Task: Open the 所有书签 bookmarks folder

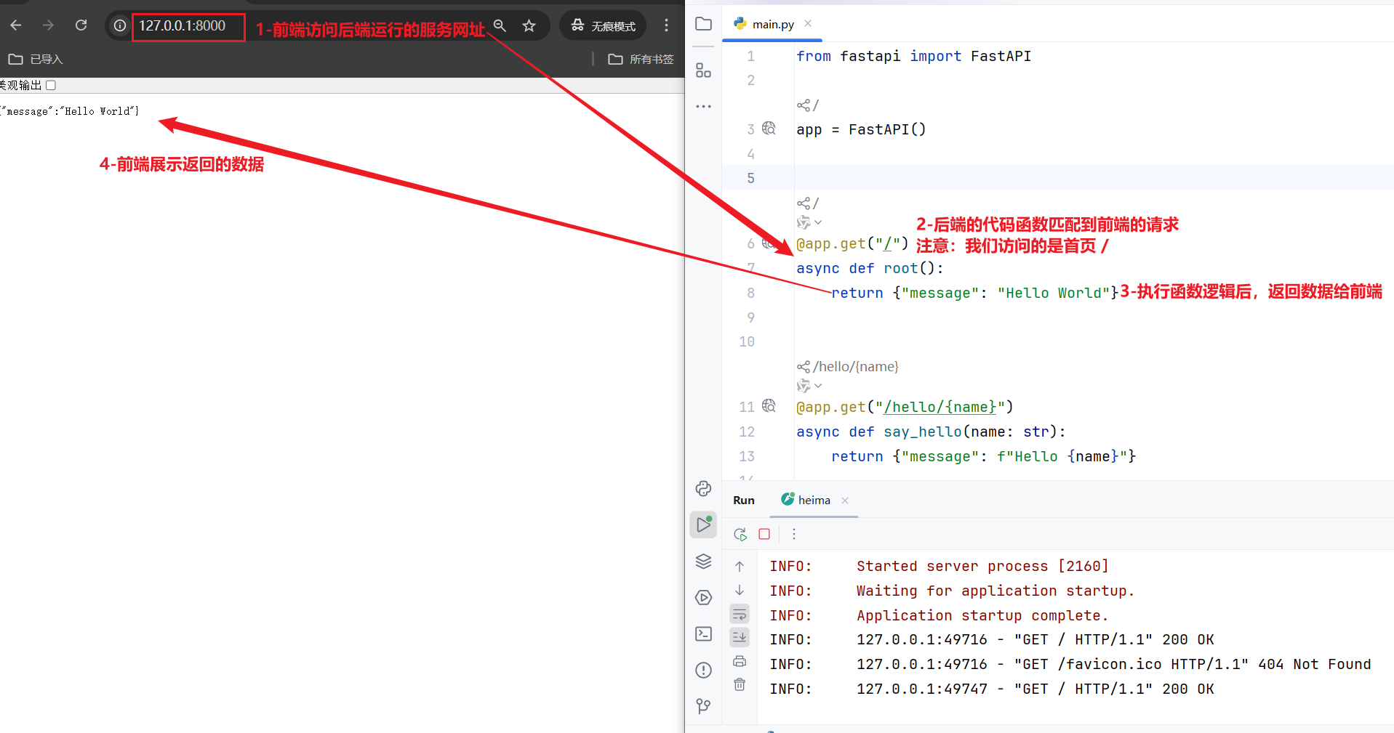Action: [641, 60]
